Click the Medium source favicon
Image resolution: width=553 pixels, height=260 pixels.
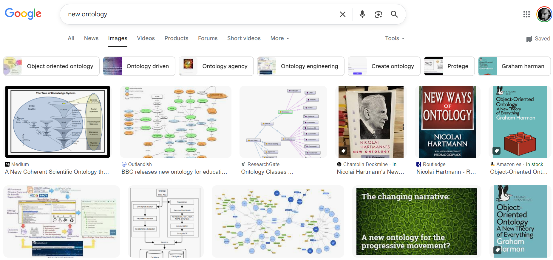click(x=7, y=164)
